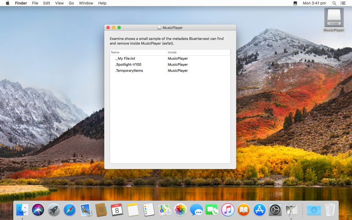Open Calendar icon showing JAN 8
Viewport: 352px width, 220px height.
click(x=117, y=210)
